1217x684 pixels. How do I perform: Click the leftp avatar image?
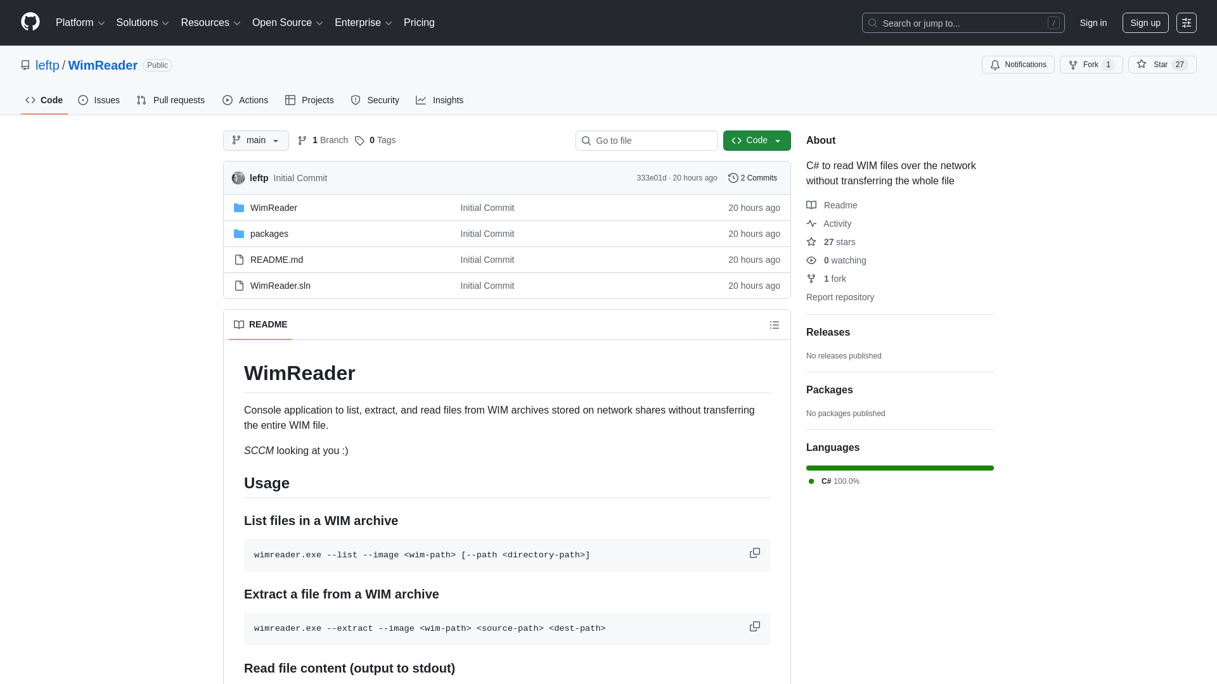(x=238, y=178)
